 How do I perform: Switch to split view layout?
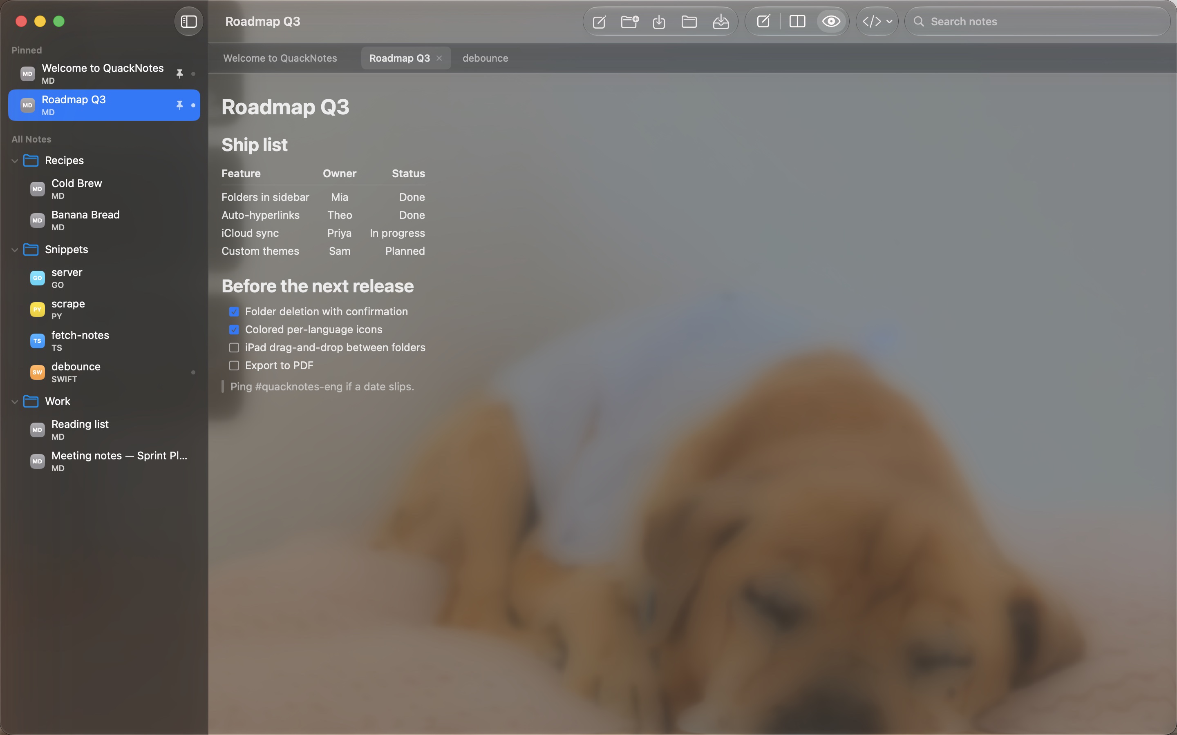pos(797,21)
